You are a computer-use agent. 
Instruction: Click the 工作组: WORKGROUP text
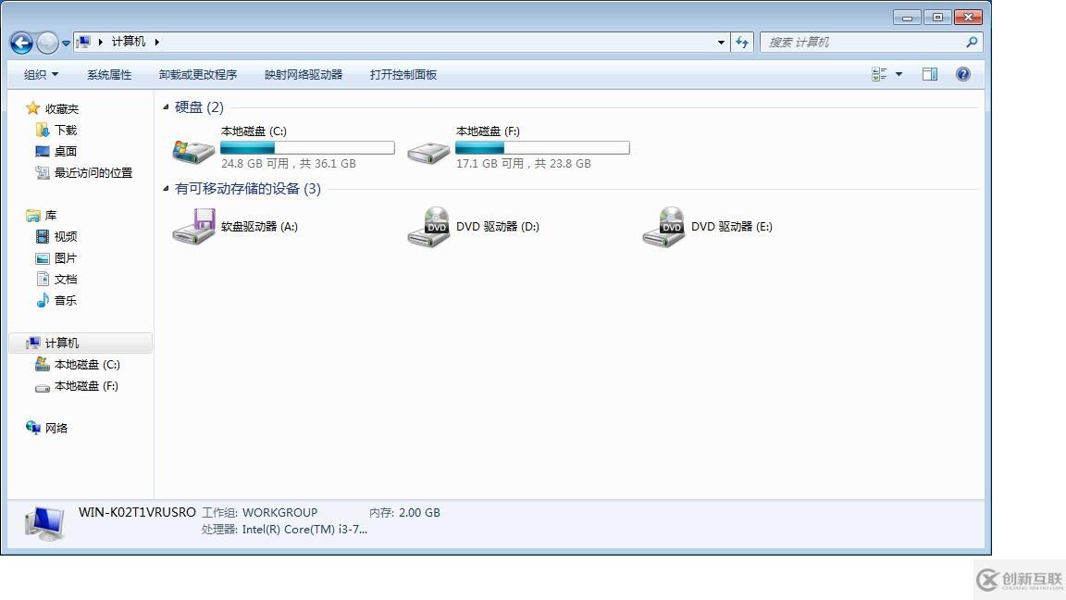(x=260, y=512)
